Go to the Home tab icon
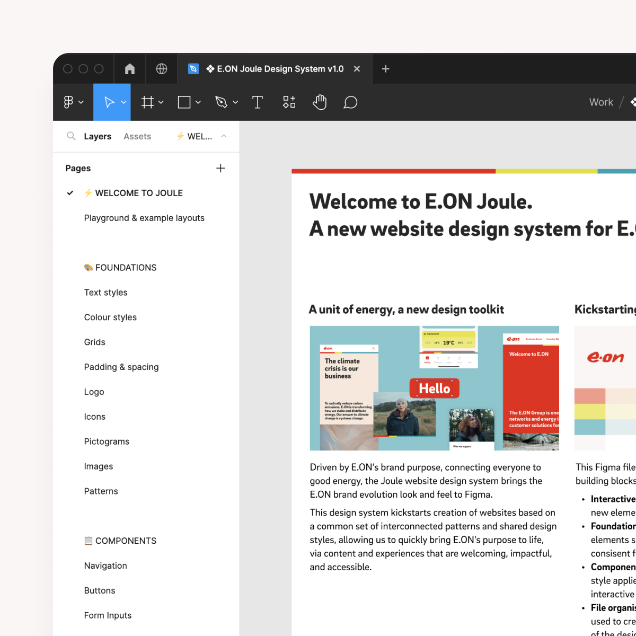 point(130,69)
